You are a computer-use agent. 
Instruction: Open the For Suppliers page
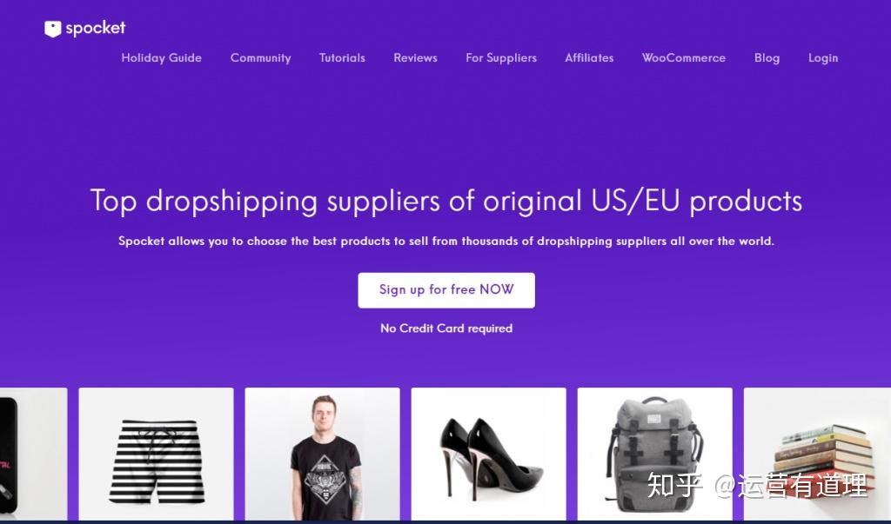pos(501,58)
